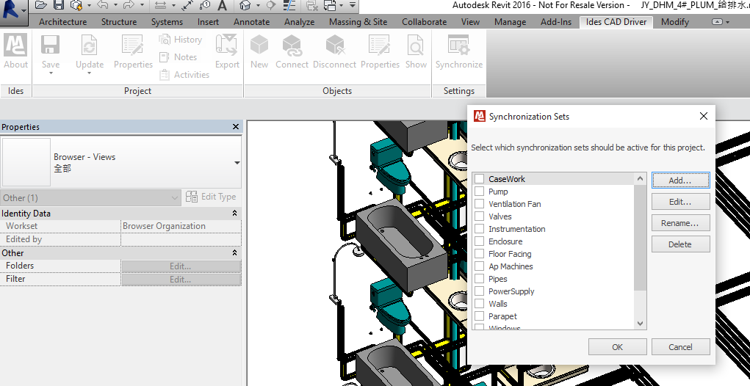Click Synchronize with Central icon in quick access
750x386 pixels.
pyautogui.click(x=76, y=5)
